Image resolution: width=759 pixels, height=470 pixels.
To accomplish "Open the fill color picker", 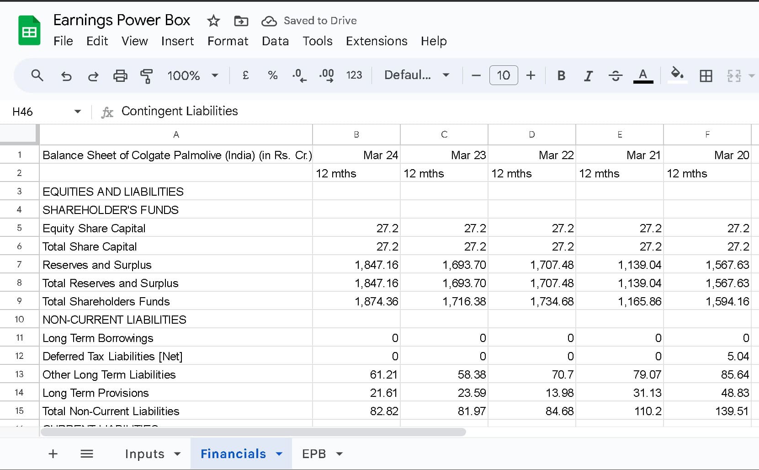I will coord(677,75).
